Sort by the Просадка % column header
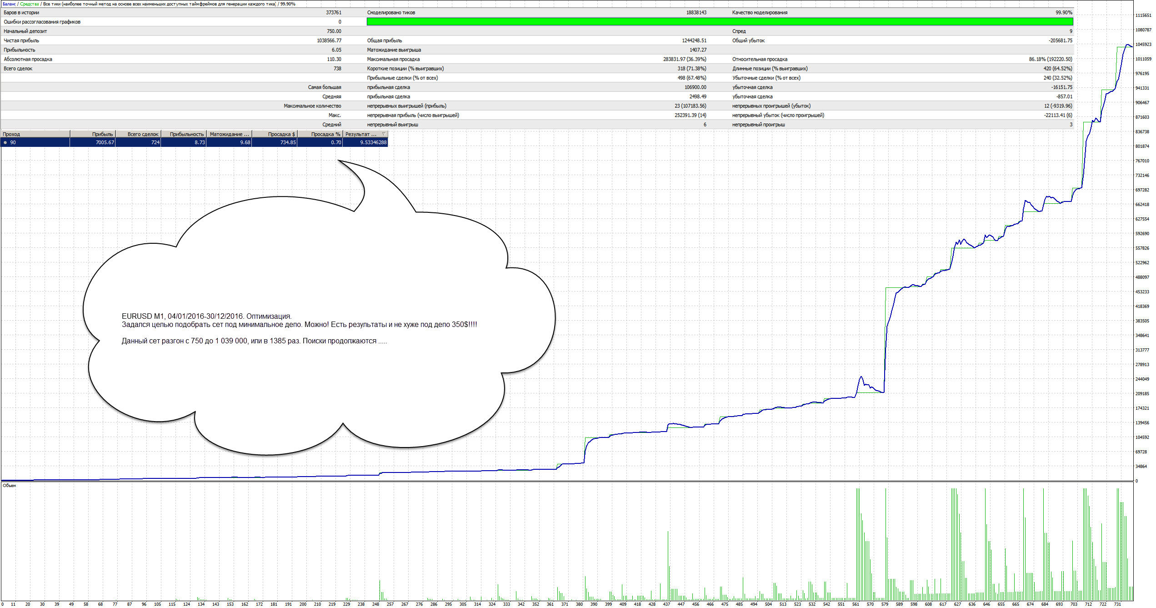 click(320, 134)
